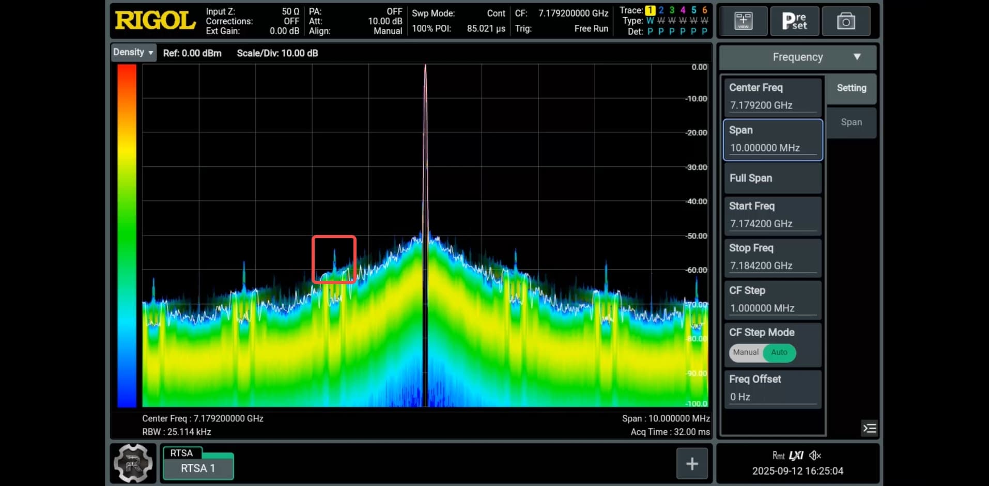Click the LXI status icon
The width and height of the screenshot is (989, 486).
click(796, 456)
